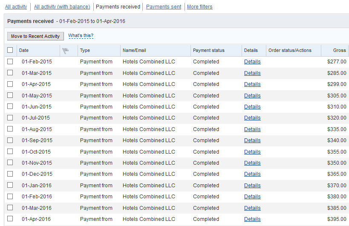Open the What's this? help link
Image resolution: width=349 pixels, height=226 pixels.
tap(81, 36)
